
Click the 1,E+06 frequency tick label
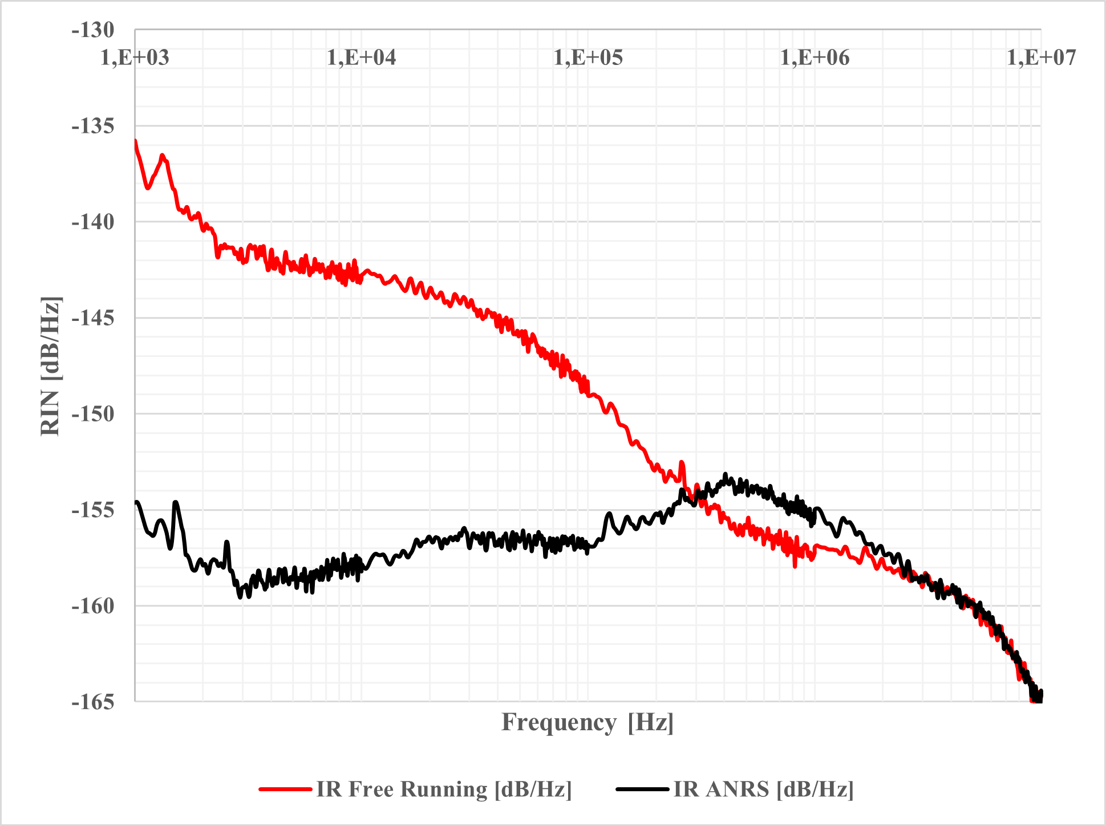coord(815,58)
